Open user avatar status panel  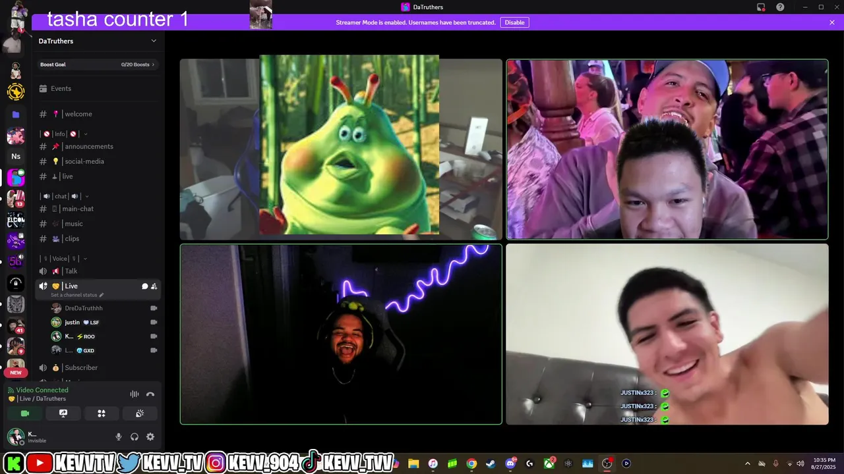pos(16,436)
